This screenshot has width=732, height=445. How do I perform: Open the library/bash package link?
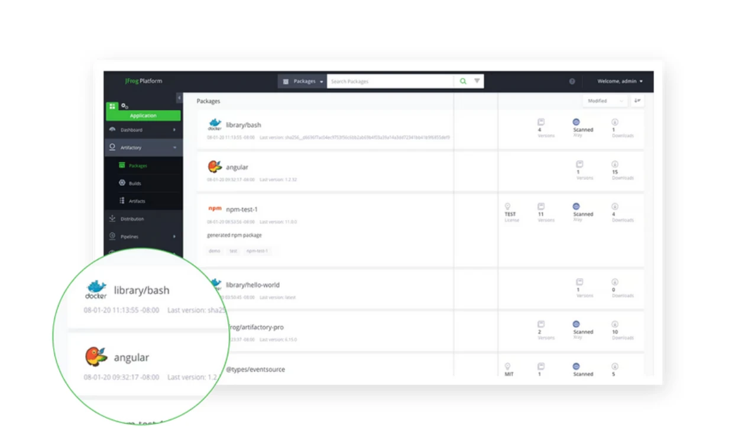coord(243,125)
